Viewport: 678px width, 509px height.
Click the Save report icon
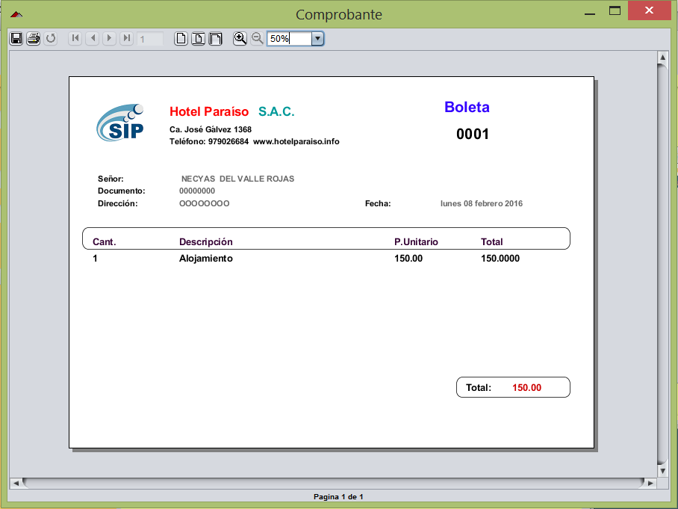click(16, 39)
